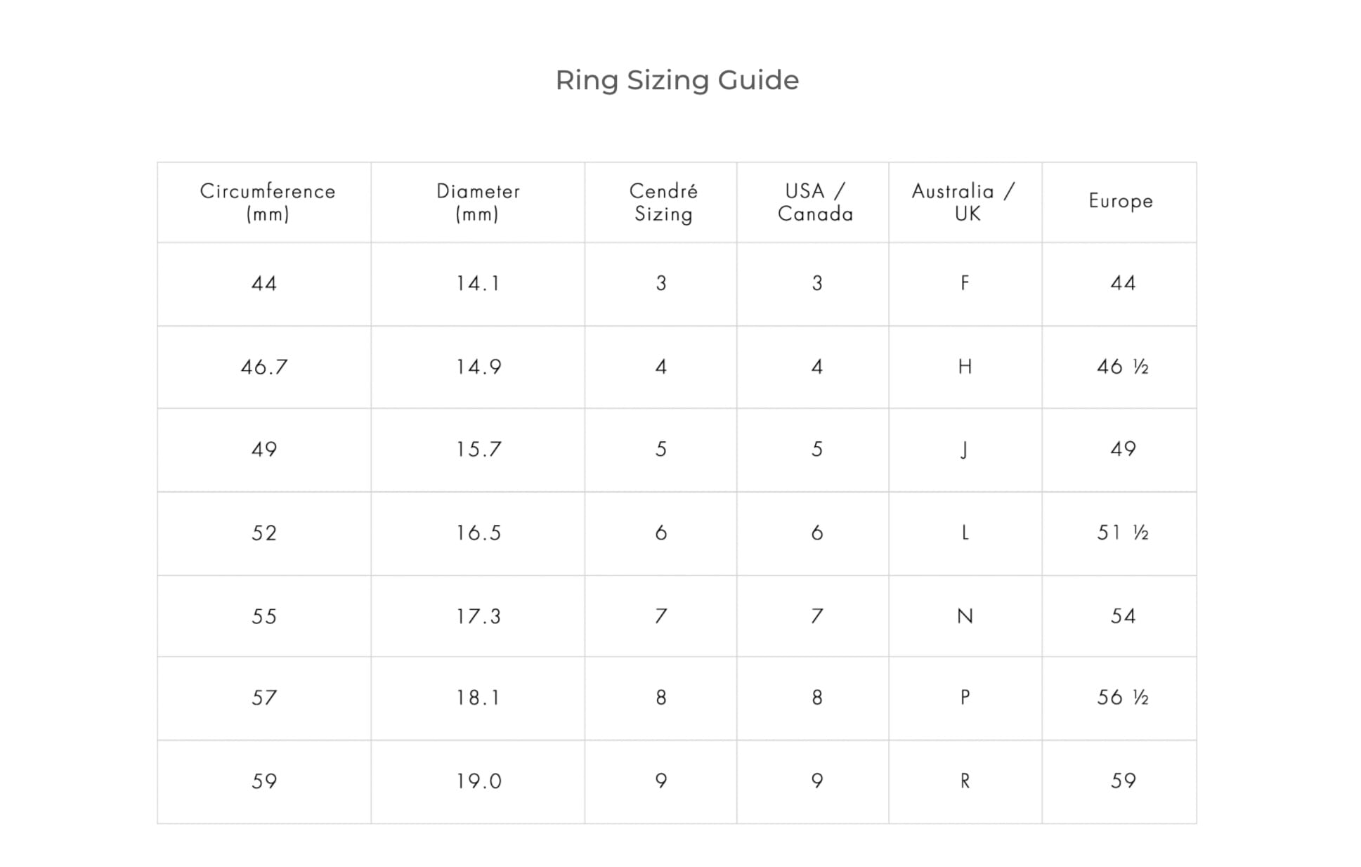The height and width of the screenshot is (867, 1361).
Task: Select the 14.1 diameter cell
Action: coord(478,284)
